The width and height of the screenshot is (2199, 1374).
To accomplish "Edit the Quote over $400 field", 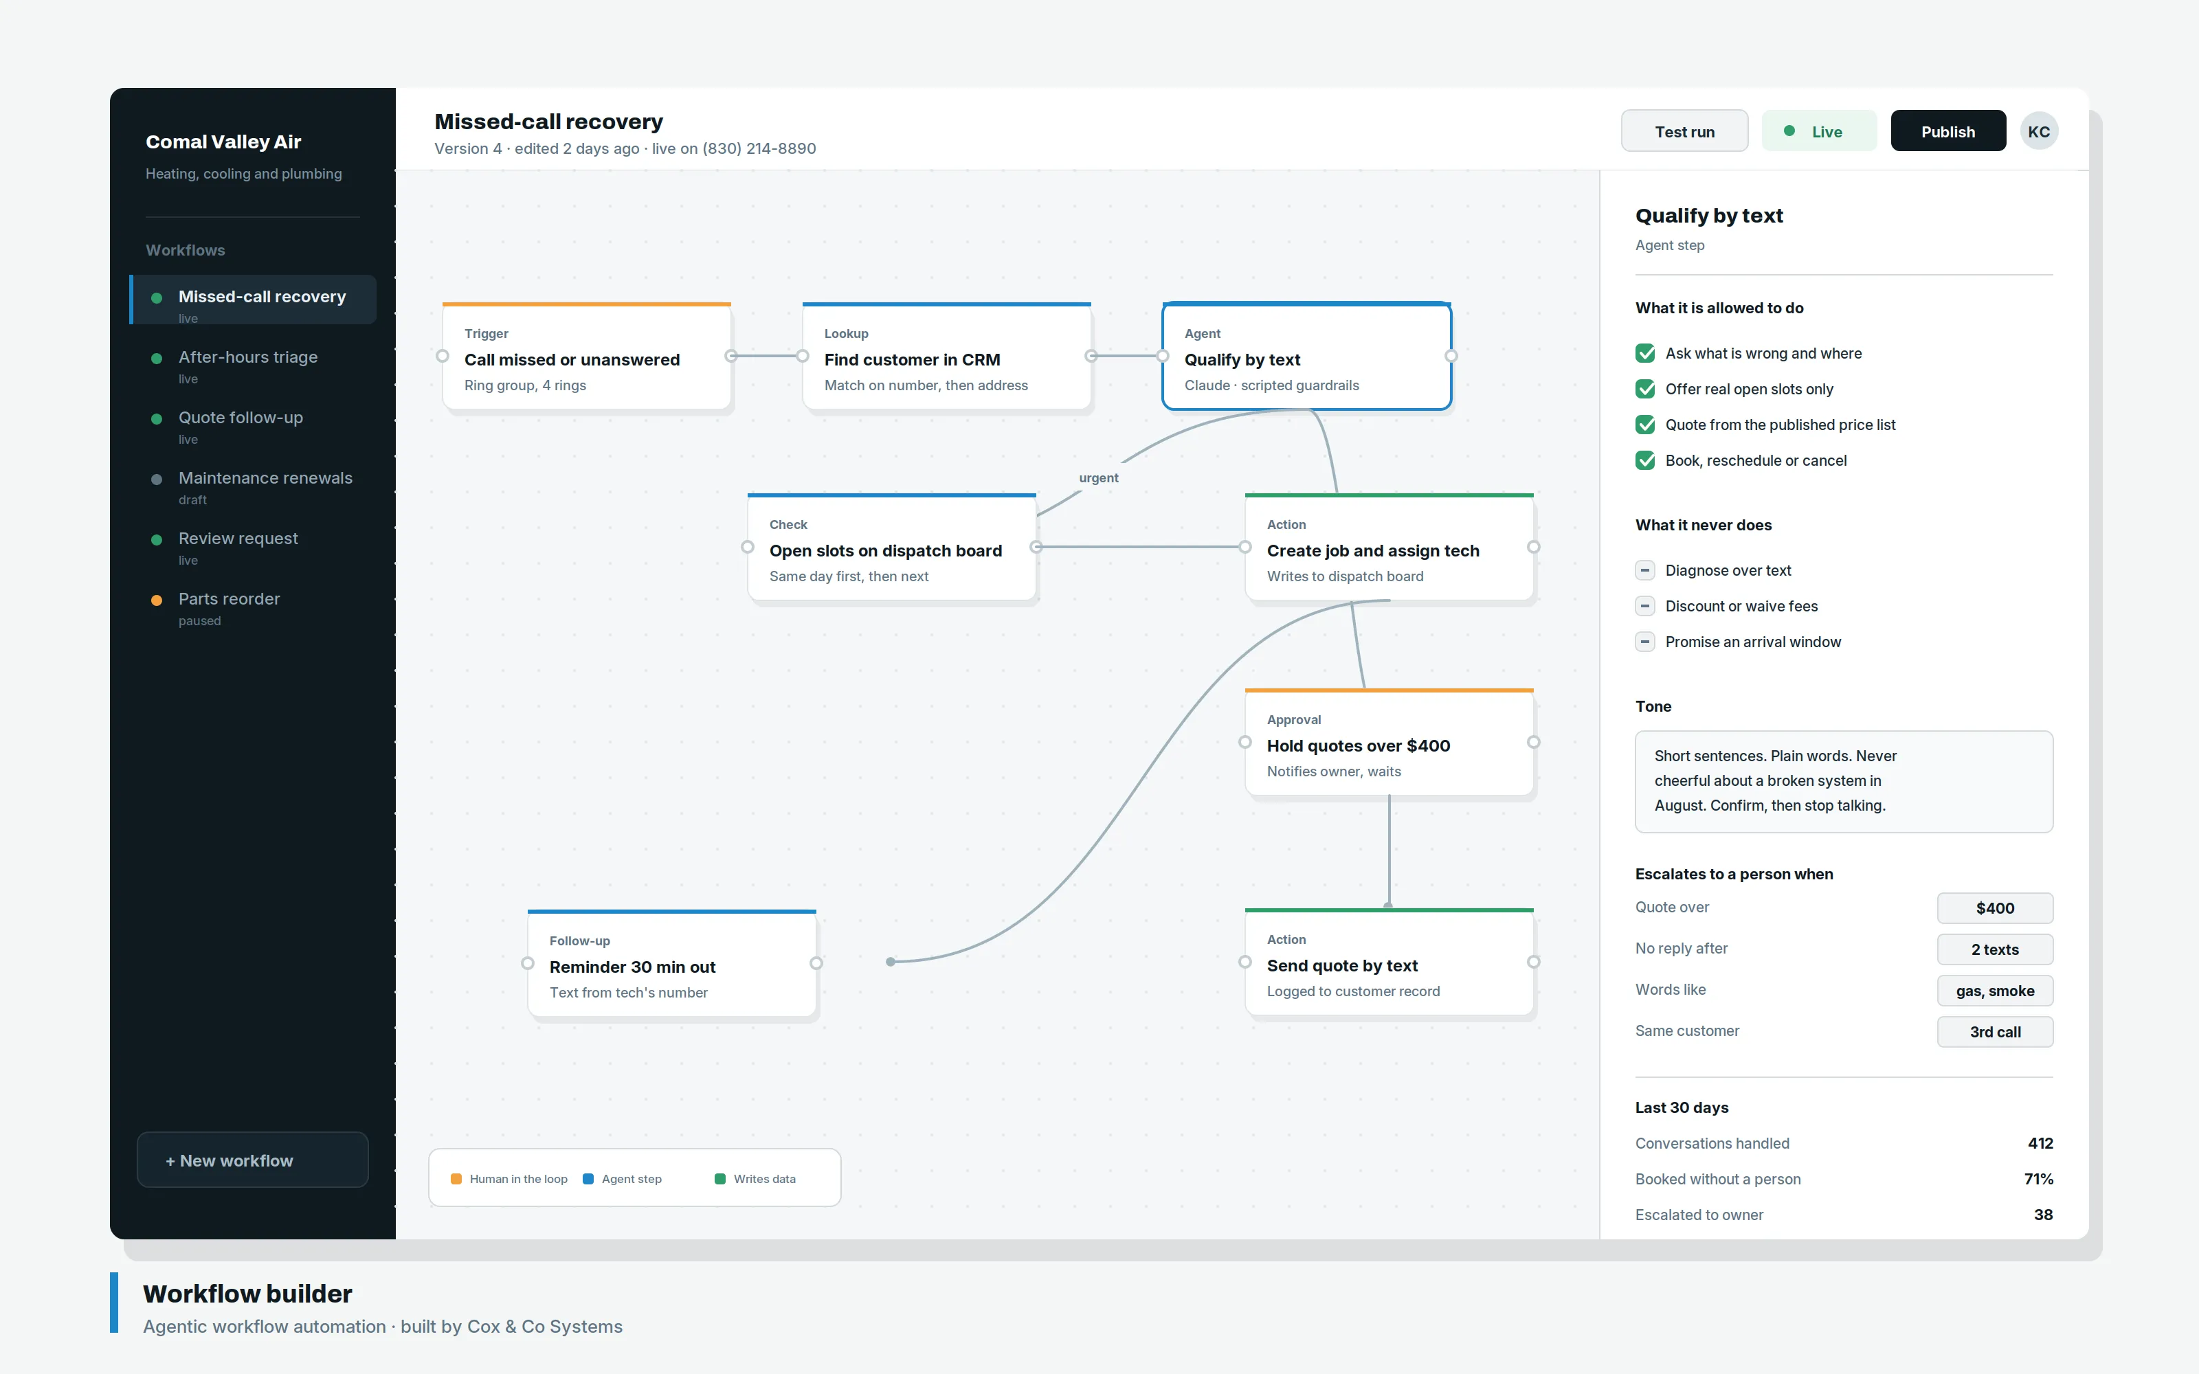I will [x=1994, y=908].
